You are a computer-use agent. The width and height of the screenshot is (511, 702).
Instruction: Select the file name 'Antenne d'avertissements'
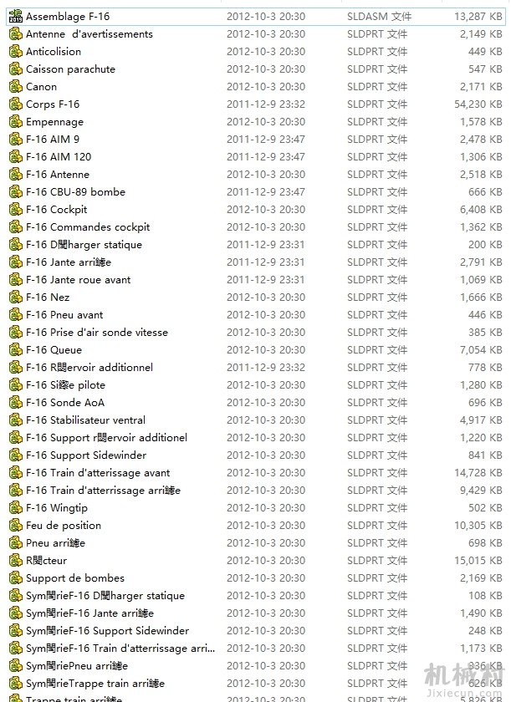(x=89, y=34)
